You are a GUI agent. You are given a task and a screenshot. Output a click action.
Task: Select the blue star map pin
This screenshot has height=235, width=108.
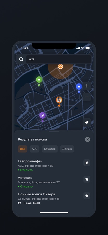point(79,87)
